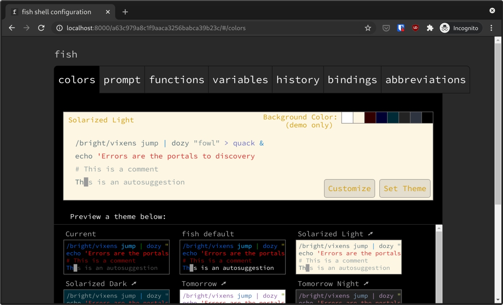Choose the dark red background swatch
This screenshot has width=503, height=305.
click(370, 118)
